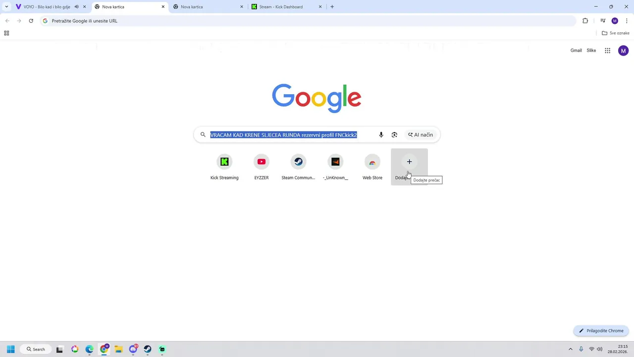Viewport: 634px width, 357px height.
Task: Open the Slike images link
Action: click(591, 51)
